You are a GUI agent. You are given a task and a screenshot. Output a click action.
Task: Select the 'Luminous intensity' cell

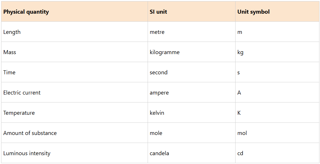click(27, 153)
